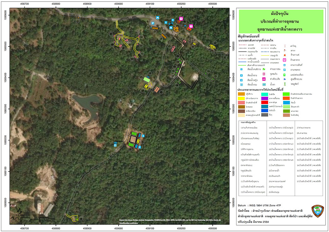This screenshot has height=232, width=329.
Task: Click the orange swatch in building types
Action: (x=241, y=94)
